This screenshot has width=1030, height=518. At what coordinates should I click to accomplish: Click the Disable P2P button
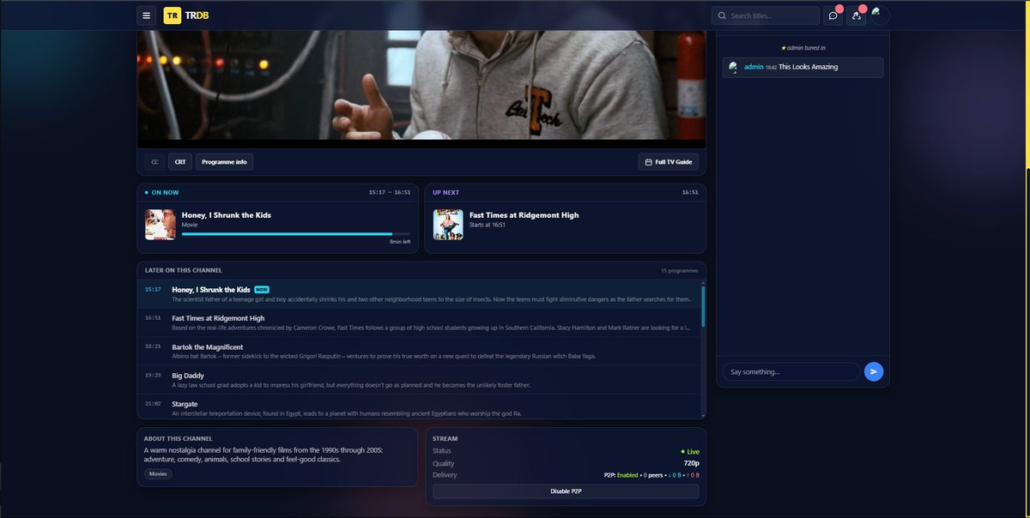click(566, 491)
